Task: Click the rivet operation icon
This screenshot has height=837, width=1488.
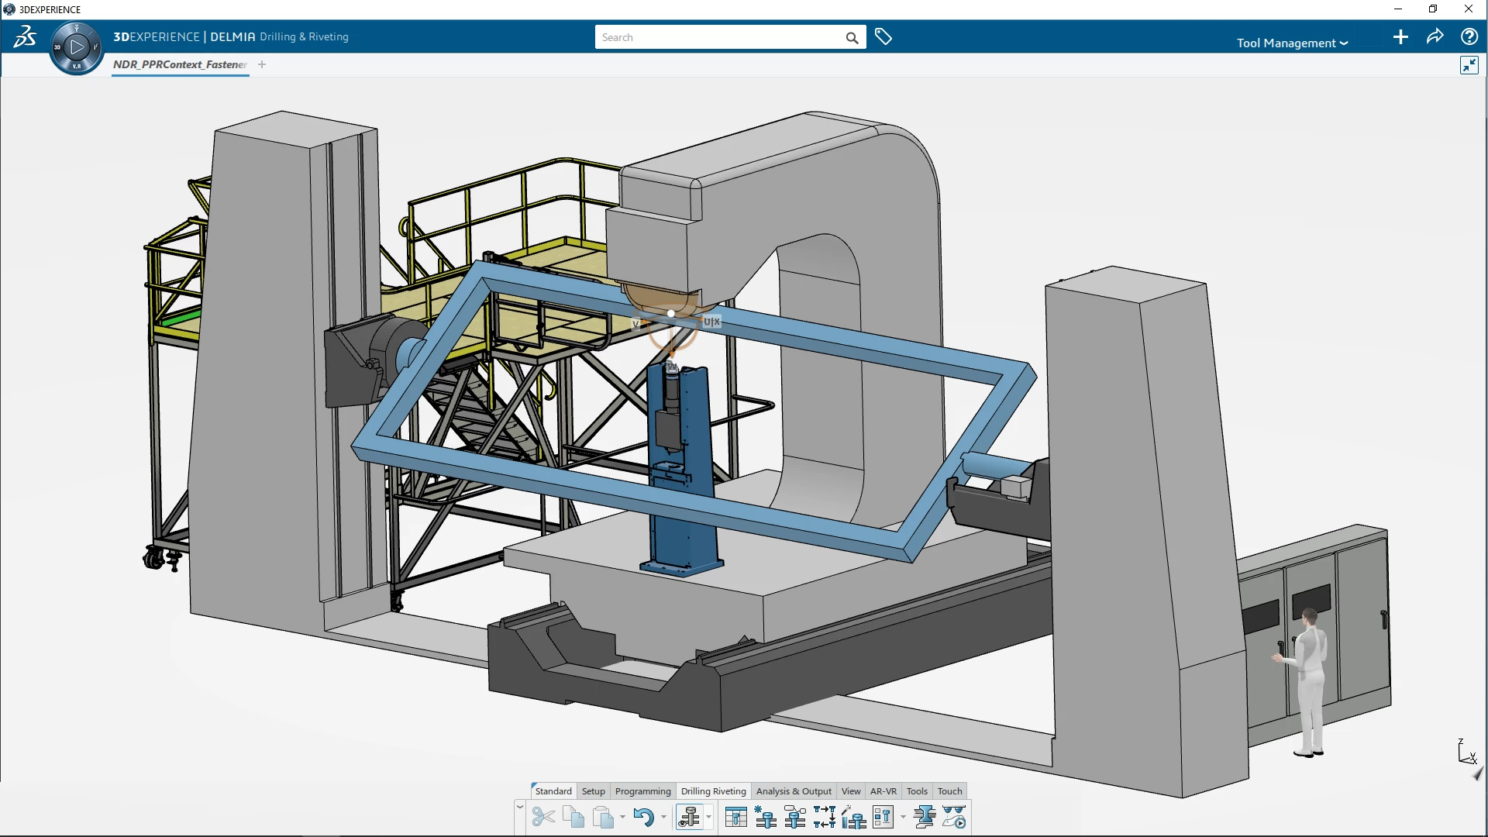Action: tap(924, 817)
